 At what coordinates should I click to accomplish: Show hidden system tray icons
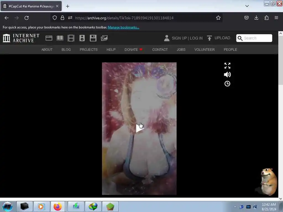[x=235, y=207]
